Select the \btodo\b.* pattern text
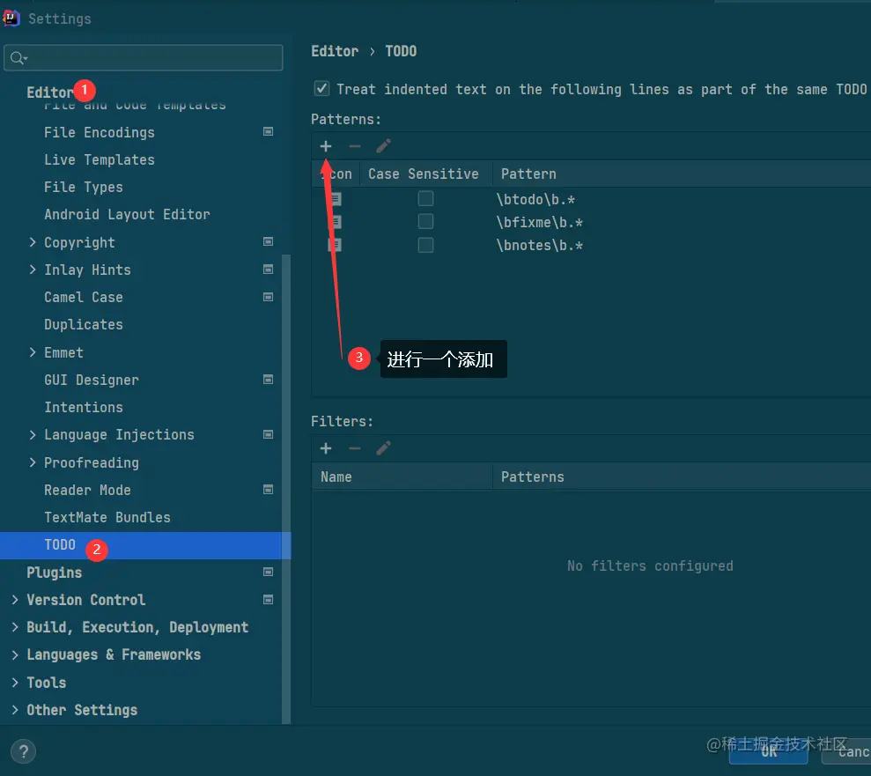 (535, 199)
